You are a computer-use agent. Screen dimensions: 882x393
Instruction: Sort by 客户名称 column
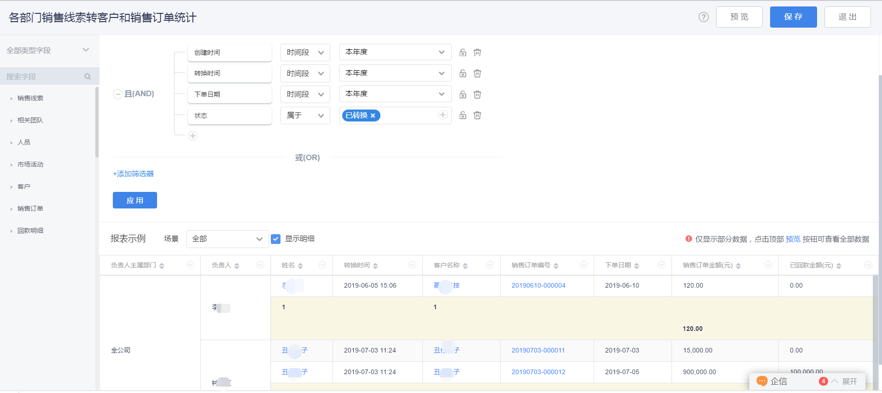point(465,266)
